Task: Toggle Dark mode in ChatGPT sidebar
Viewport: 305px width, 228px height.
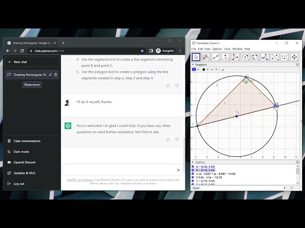Action: click(x=21, y=152)
